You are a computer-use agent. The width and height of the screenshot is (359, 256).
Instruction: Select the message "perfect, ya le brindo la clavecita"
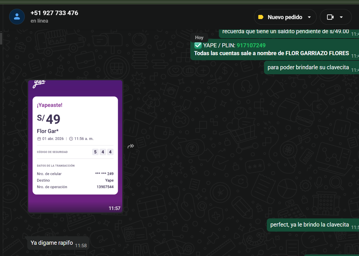[x=309, y=225]
